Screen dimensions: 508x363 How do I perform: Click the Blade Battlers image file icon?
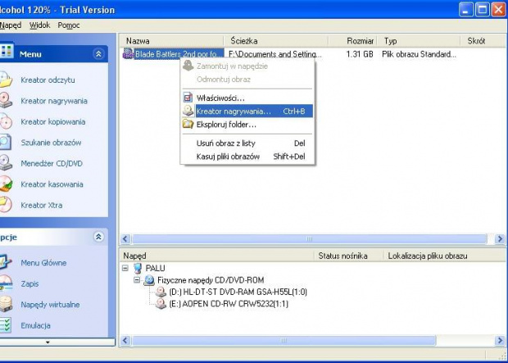pyautogui.click(x=128, y=54)
